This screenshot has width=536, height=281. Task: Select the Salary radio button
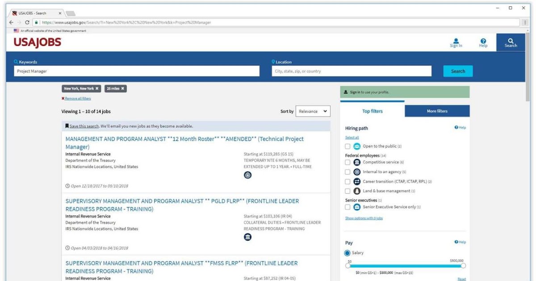tap(348, 253)
